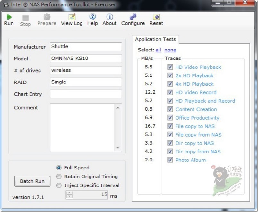
Task: Click the # of drives field
Action: tap(86, 70)
